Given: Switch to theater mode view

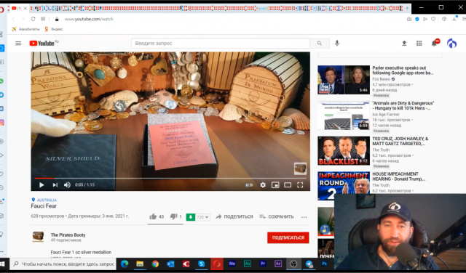Looking at the screenshot, I should click(x=288, y=185).
